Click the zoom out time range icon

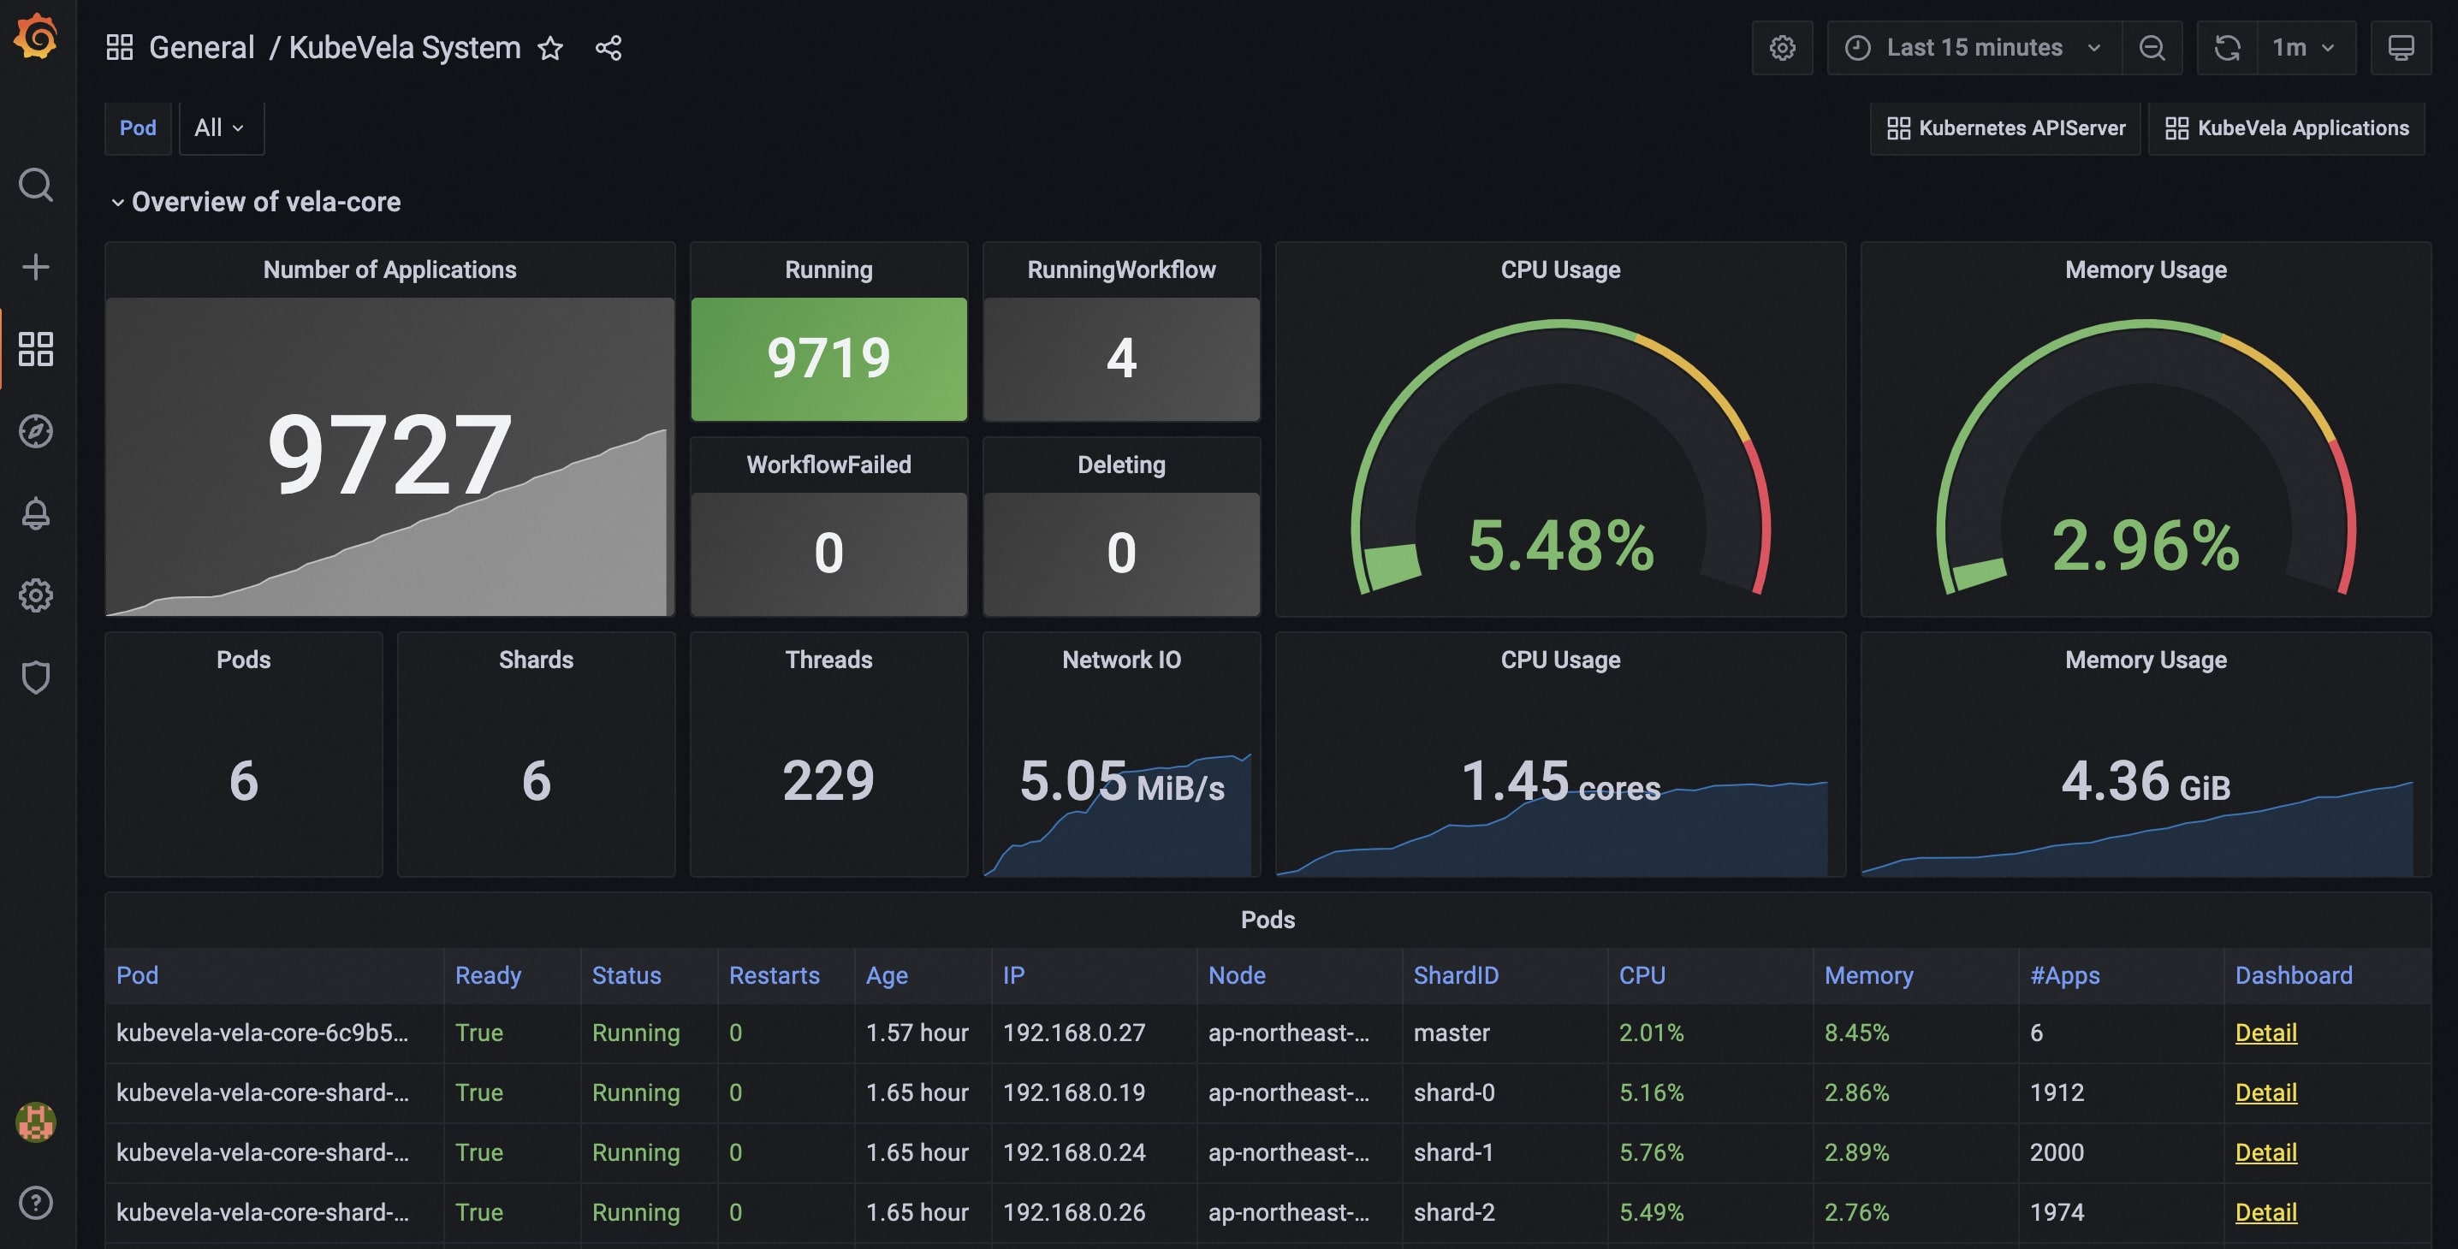point(2152,48)
